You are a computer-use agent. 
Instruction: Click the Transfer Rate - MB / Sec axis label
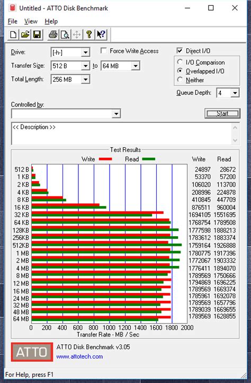point(108,335)
